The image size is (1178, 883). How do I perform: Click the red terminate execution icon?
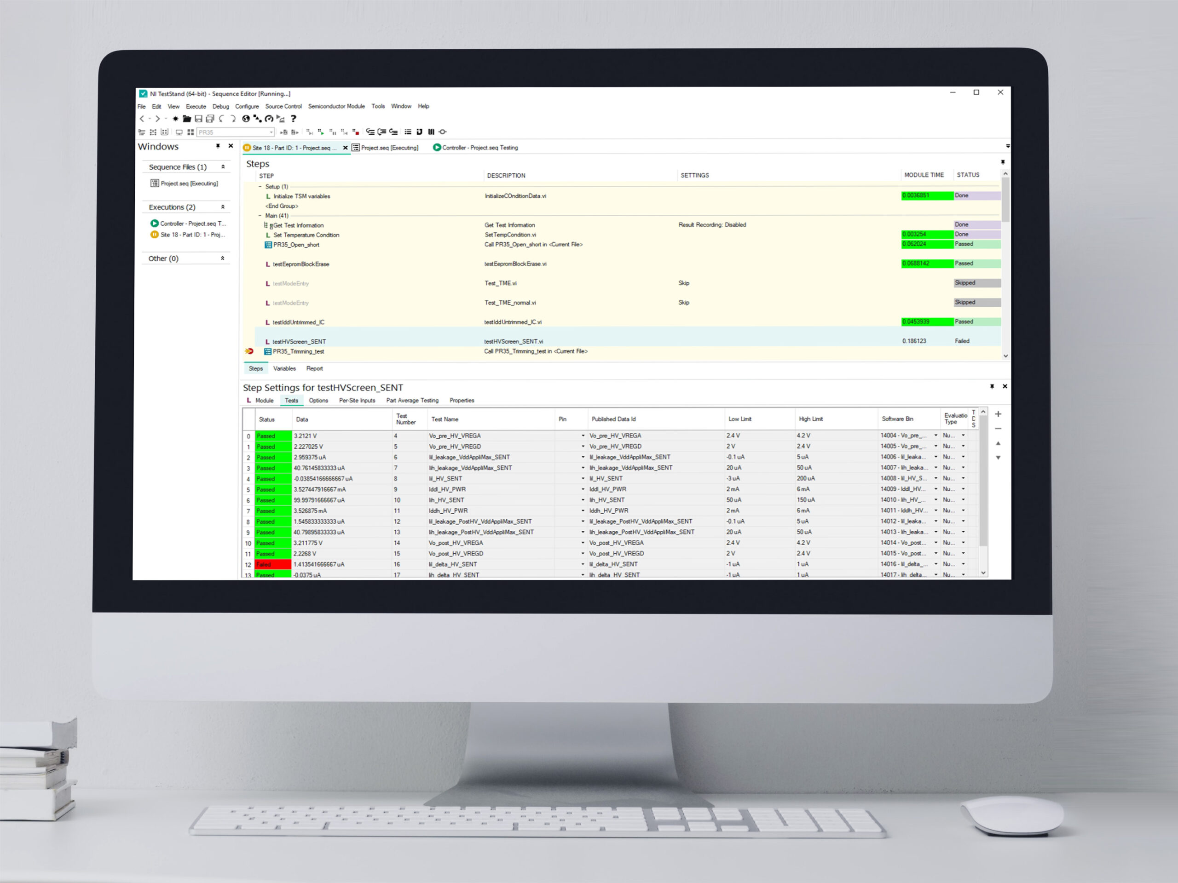pyautogui.click(x=356, y=132)
